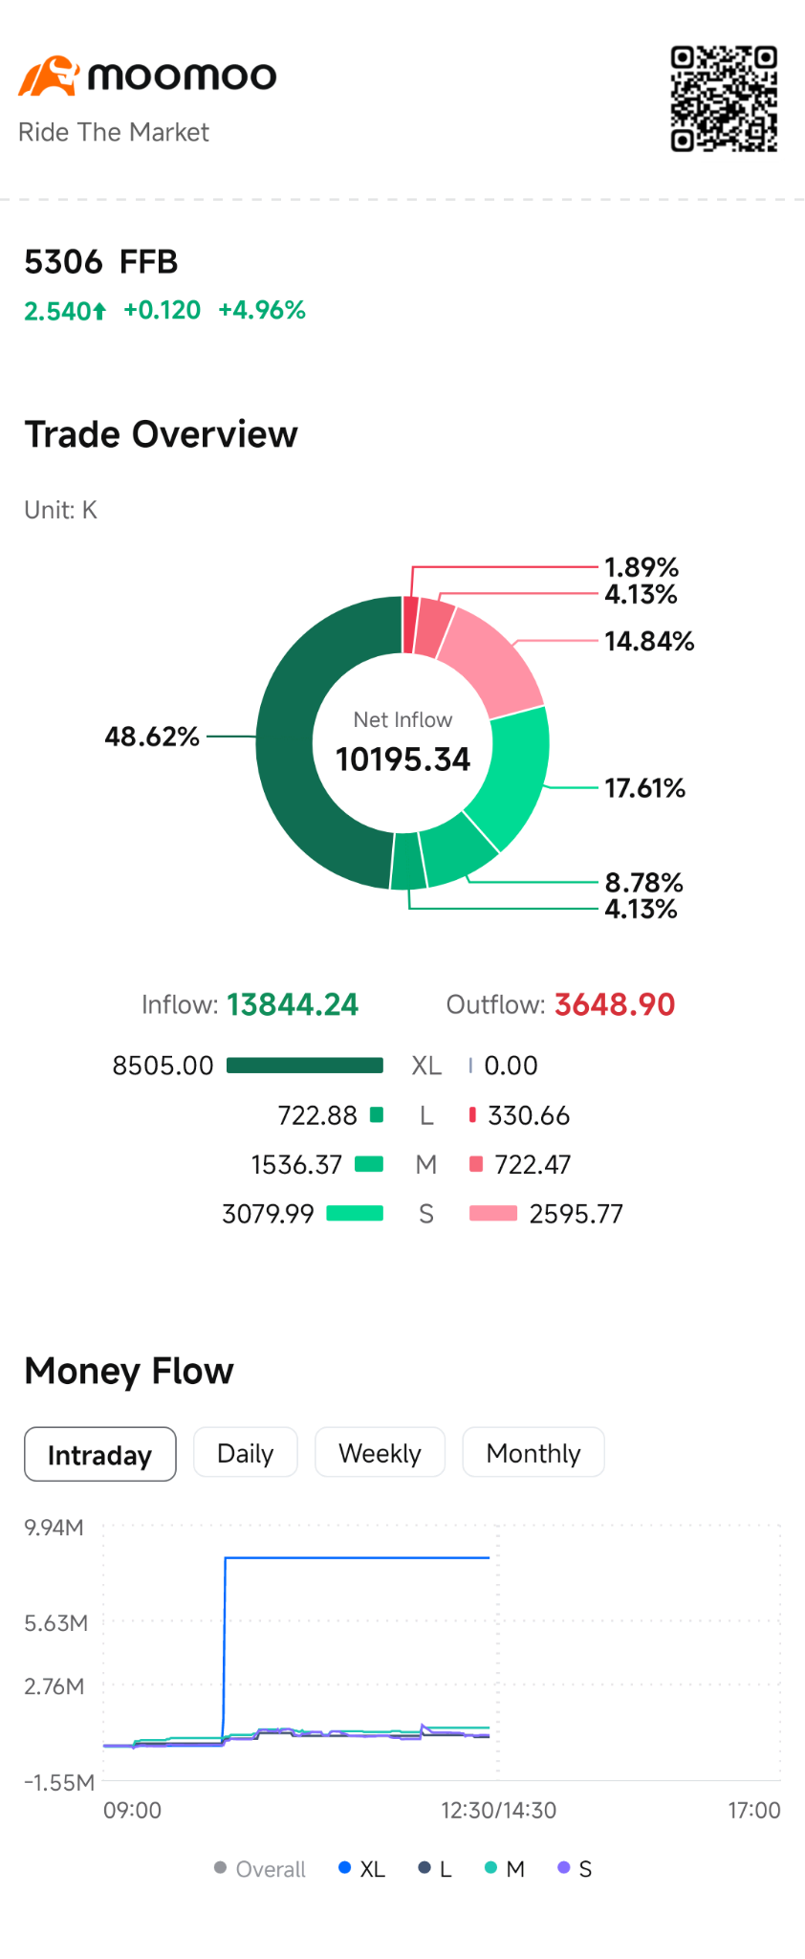Open the Monthly money flow tab
This screenshot has height=1959, width=805.
pos(533,1453)
